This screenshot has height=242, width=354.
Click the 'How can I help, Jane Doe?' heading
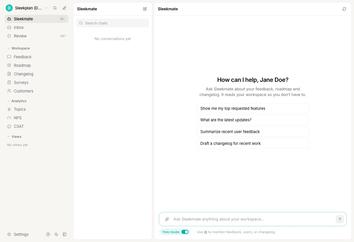point(253,80)
